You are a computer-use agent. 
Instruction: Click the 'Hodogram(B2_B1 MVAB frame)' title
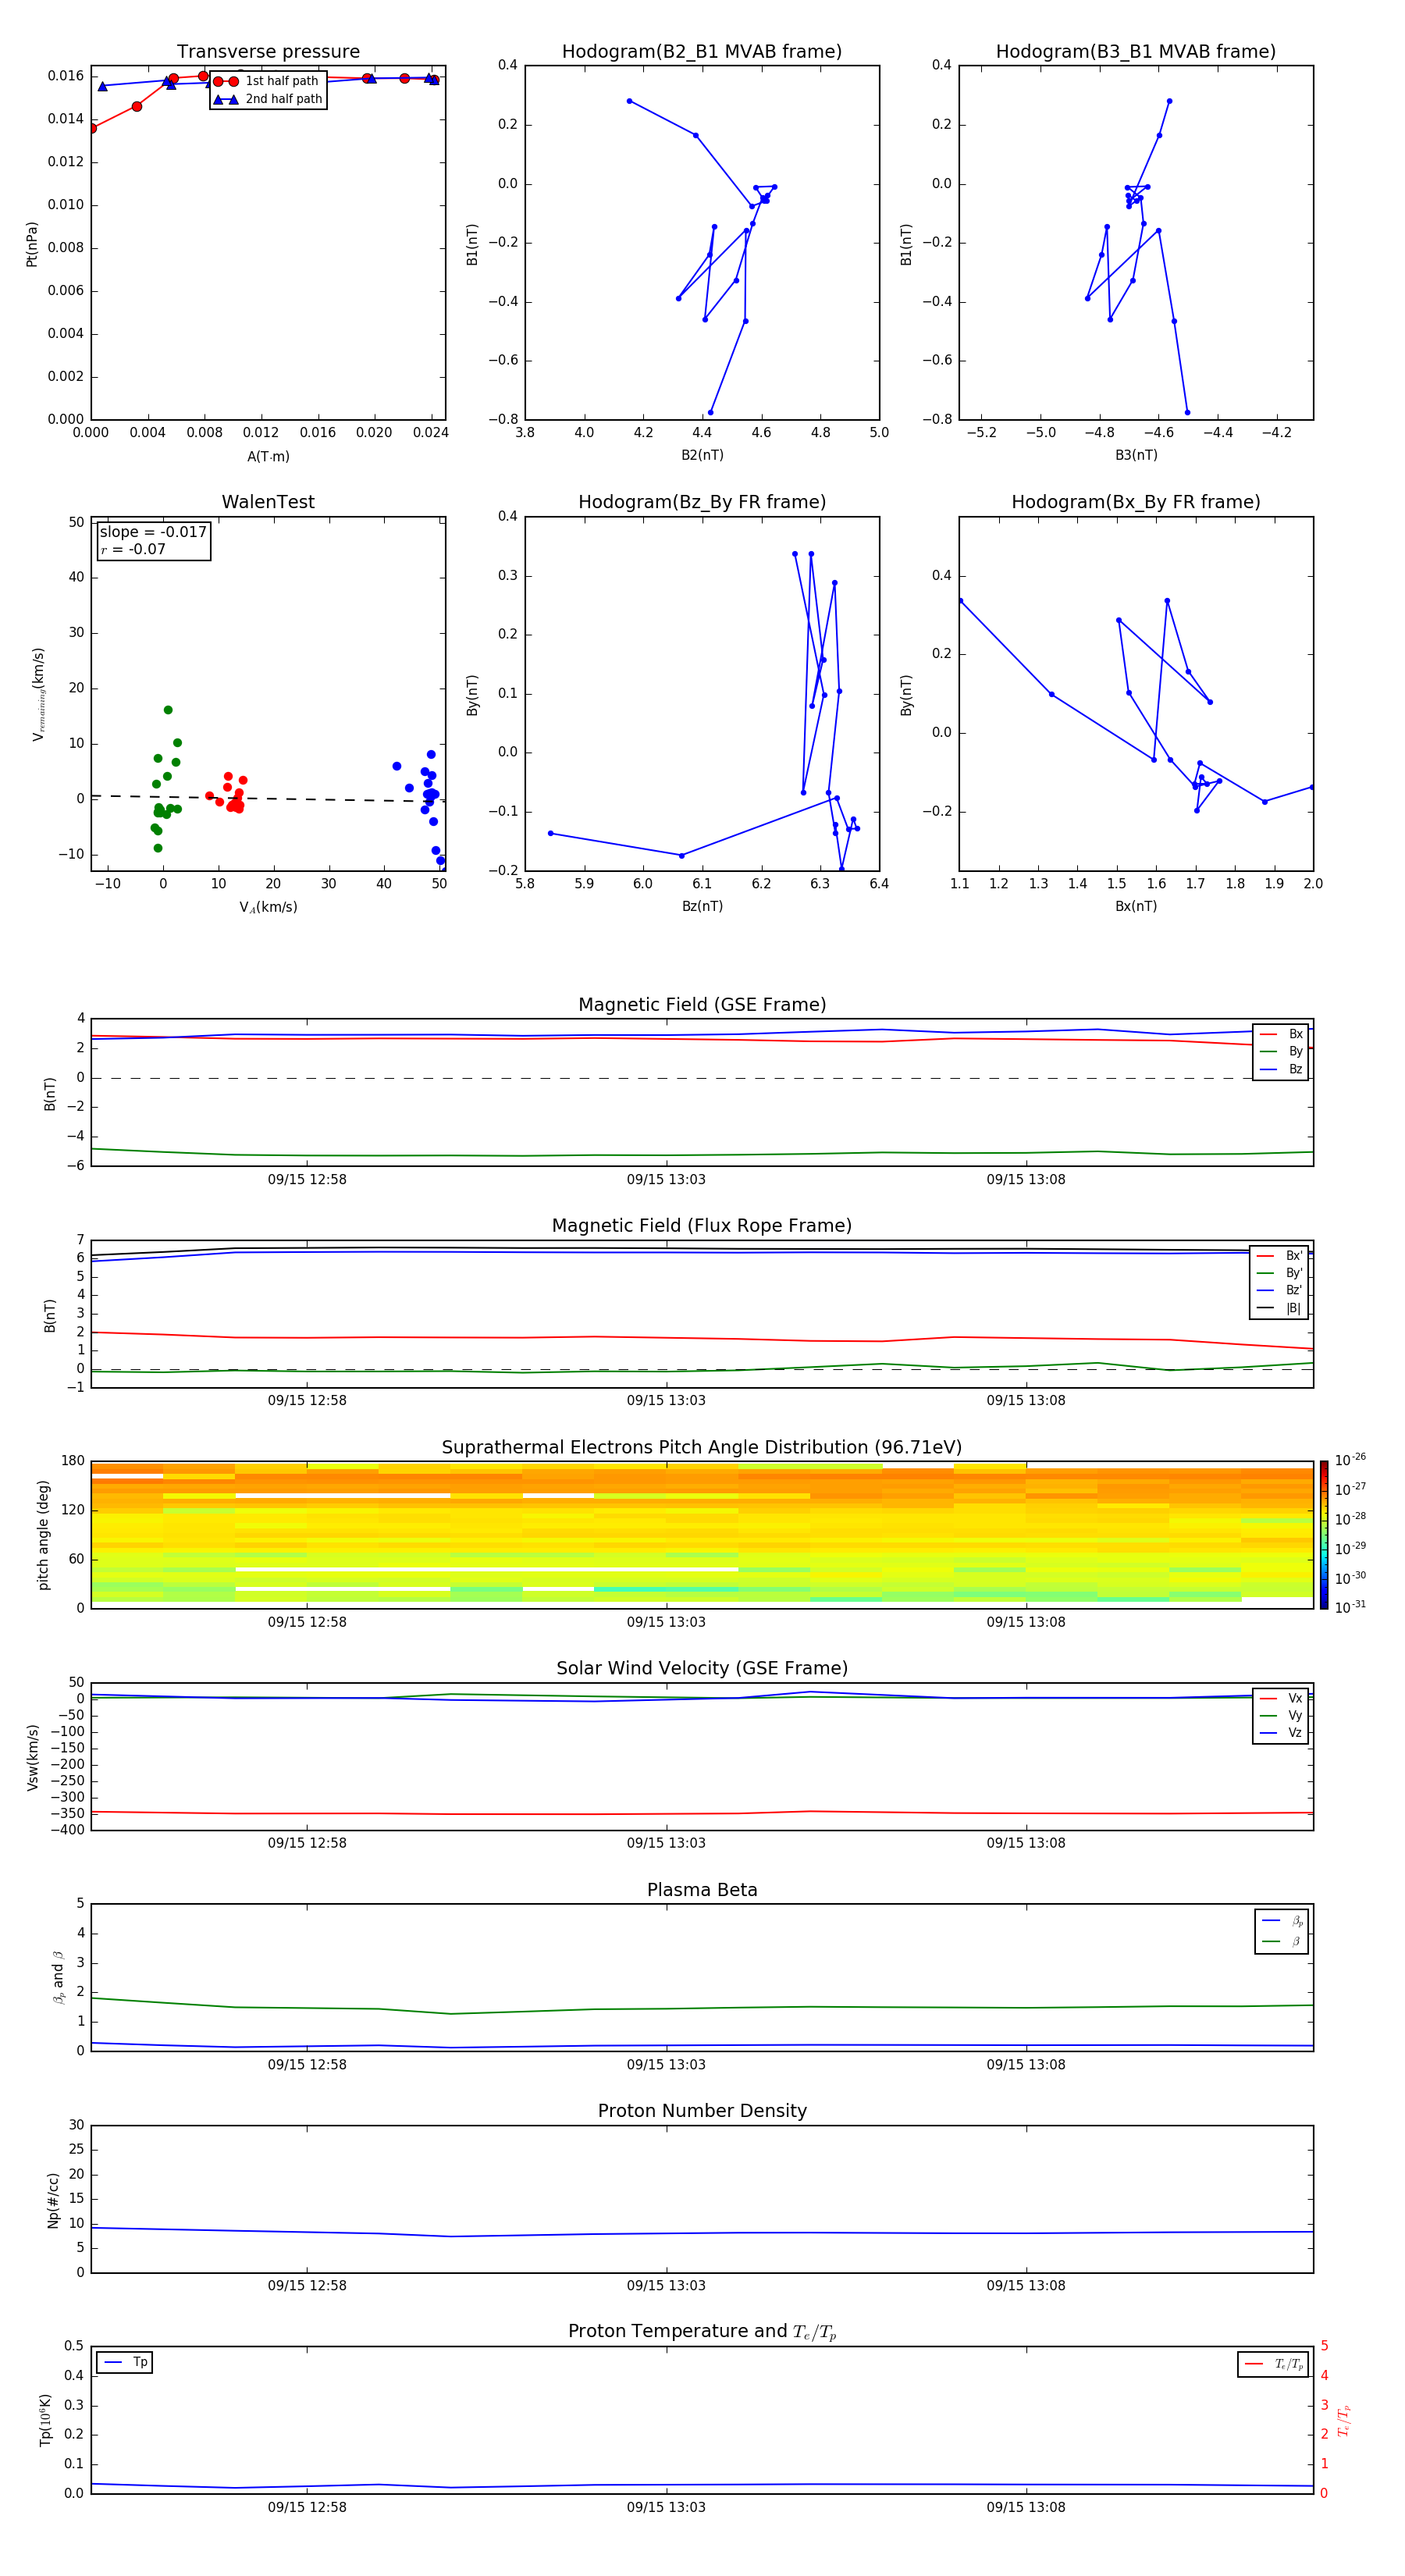(702, 52)
